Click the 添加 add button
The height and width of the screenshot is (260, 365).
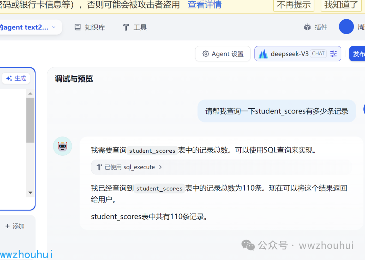click(15, 226)
